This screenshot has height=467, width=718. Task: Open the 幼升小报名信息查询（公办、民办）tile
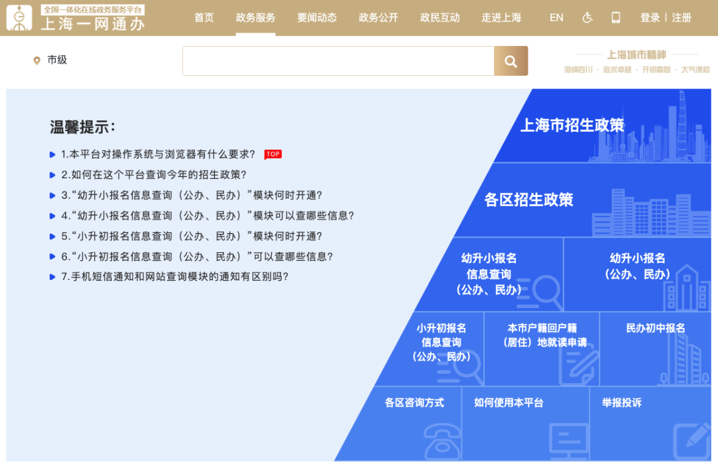490,275
